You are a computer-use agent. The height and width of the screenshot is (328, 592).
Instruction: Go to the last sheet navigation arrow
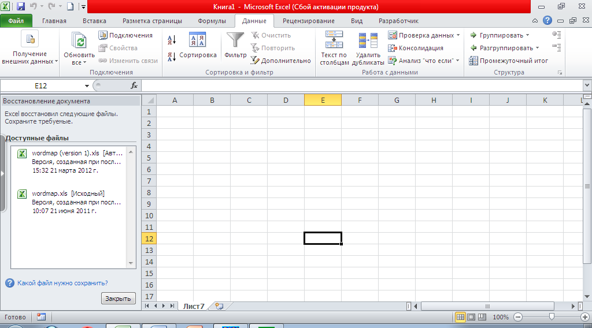[172, 306]
